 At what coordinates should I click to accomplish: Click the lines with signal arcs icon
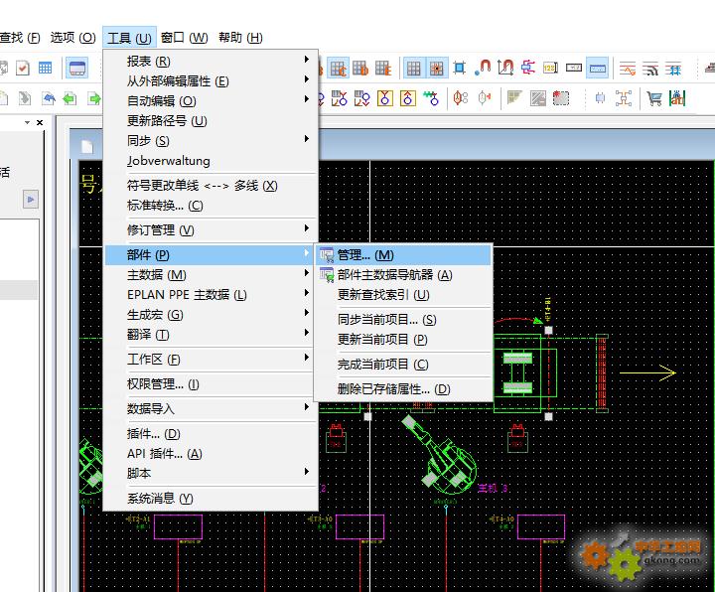click(x=650, y=69)
